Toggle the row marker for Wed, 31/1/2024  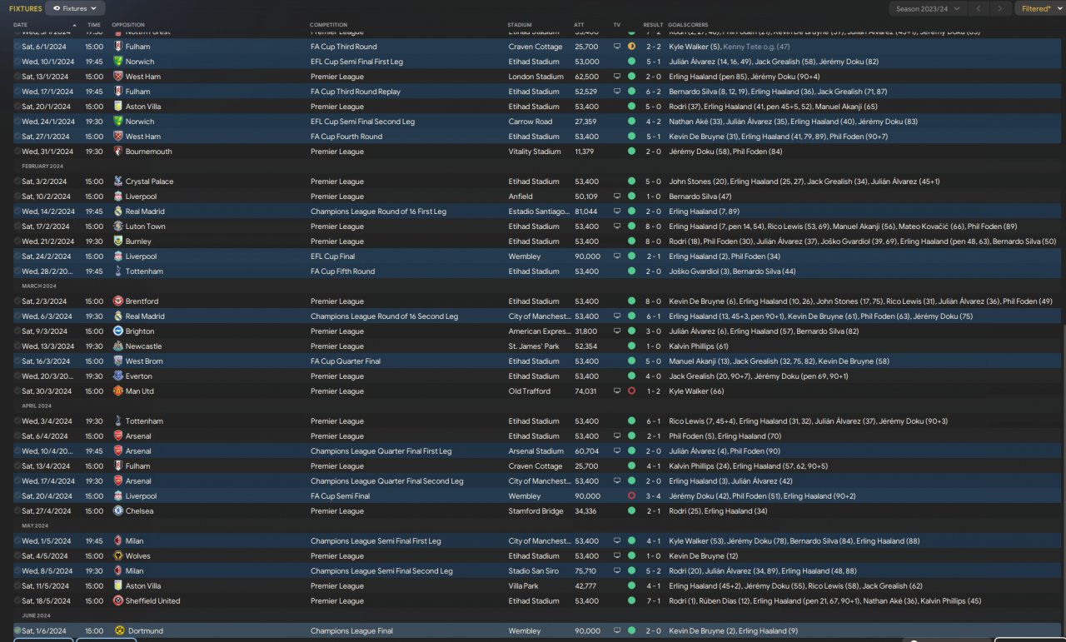point(17,152)
